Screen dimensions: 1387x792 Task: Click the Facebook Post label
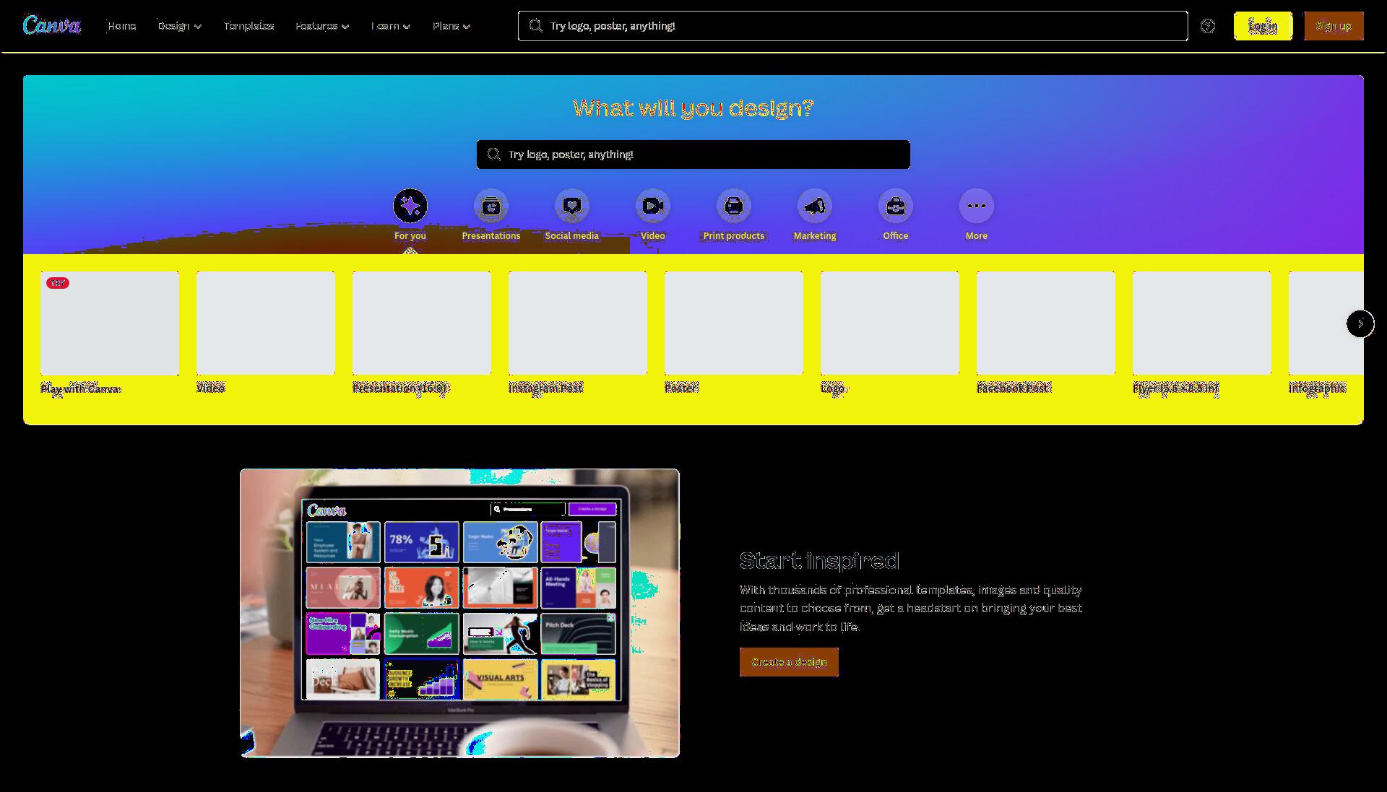click(x=1013, y=388)
